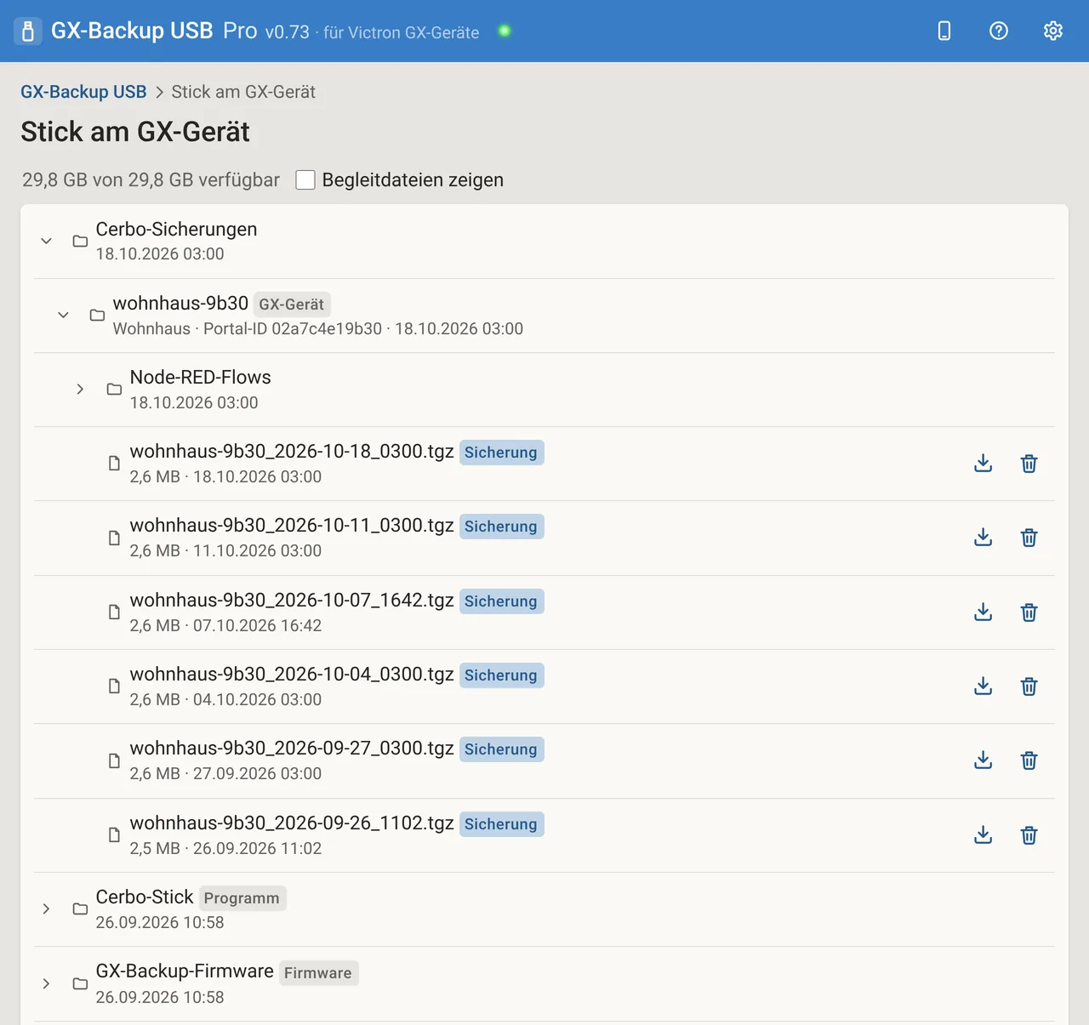1089x1025 pixels.
Task: Select file name wohnhaus-9b30_2026-10-07_1642.tgz
Action: (292, 600)
